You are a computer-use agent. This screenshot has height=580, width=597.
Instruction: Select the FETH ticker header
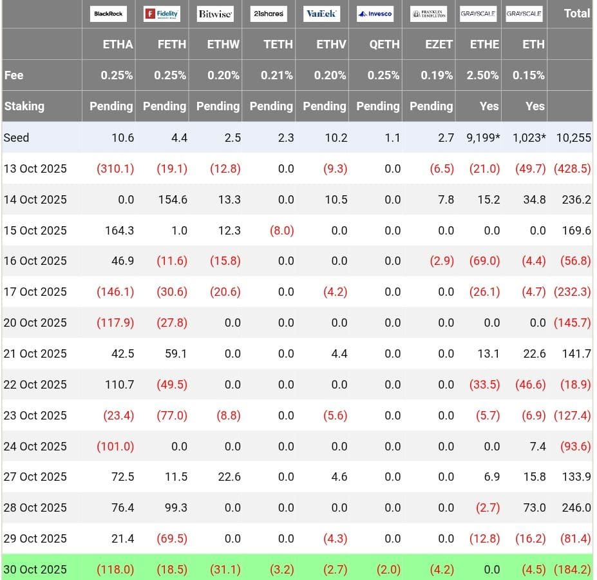click(171, 44)
